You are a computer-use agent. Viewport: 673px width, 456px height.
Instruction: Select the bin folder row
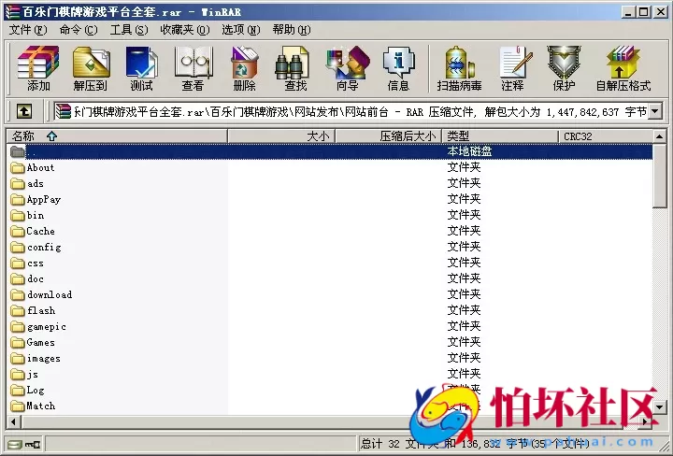pos(330,215)
